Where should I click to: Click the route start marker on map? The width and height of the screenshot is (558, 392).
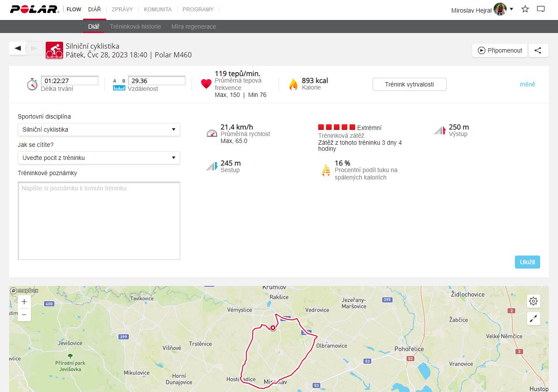[273, 328]
